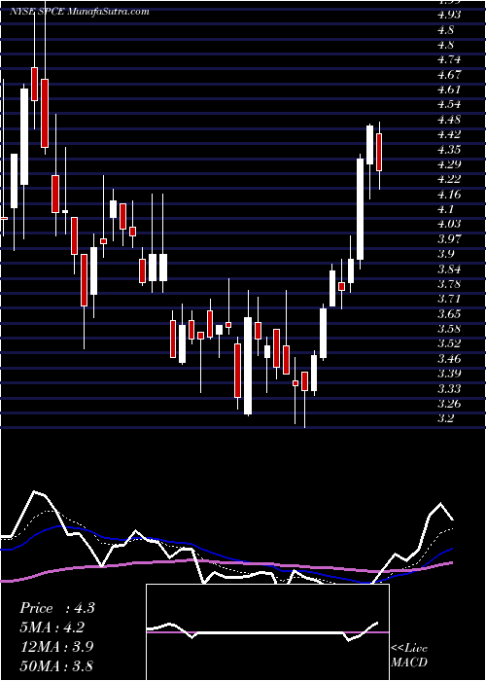486x681 pixels.
Task: Pick the 3.46 axis value
Action: pos(449,359)
